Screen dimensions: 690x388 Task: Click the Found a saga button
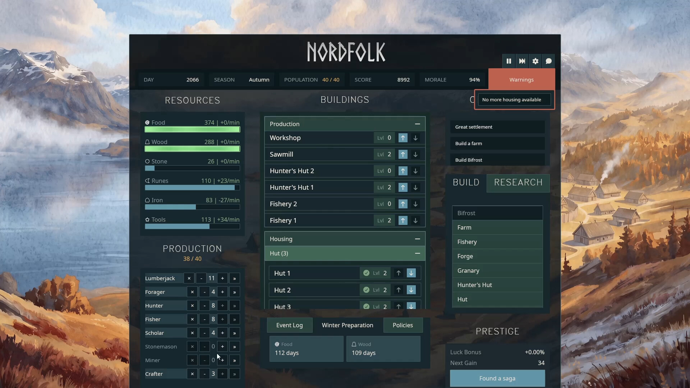tap(497, 378)
